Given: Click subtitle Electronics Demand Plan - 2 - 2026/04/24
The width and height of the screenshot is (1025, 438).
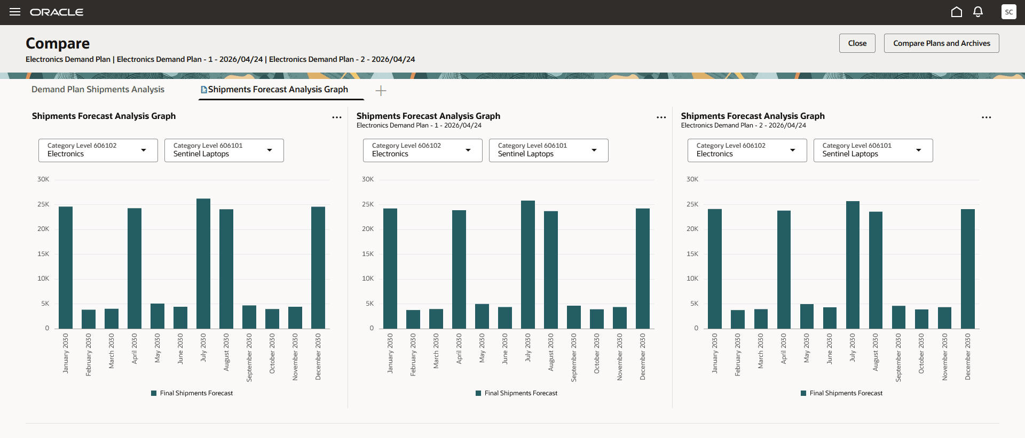Looking at the screenshot, I should click(x=744, y=125).
